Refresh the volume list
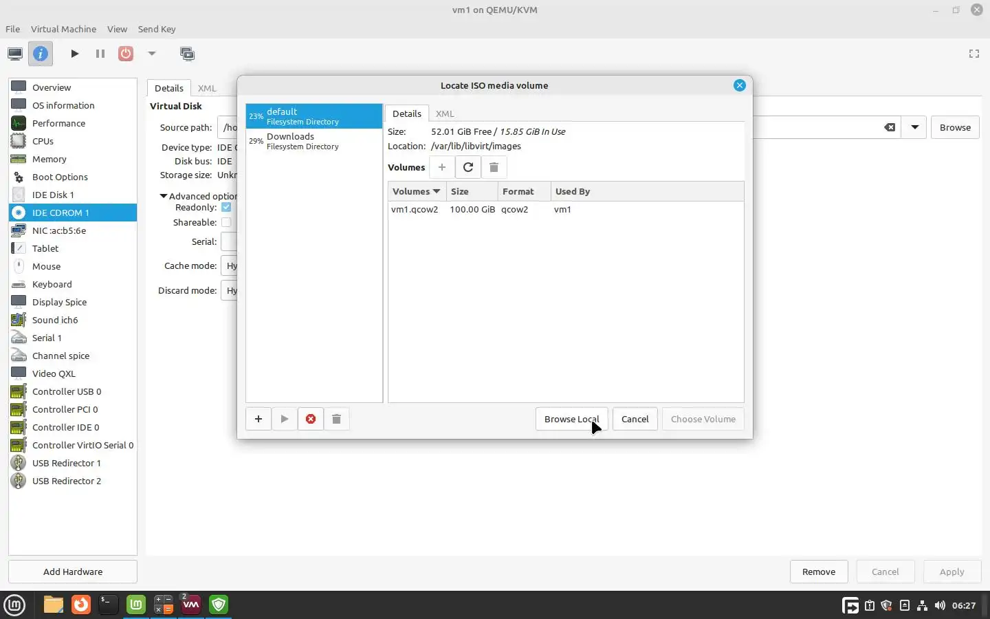990x619 pixels. pyautogui.click(x=468, y=167)
